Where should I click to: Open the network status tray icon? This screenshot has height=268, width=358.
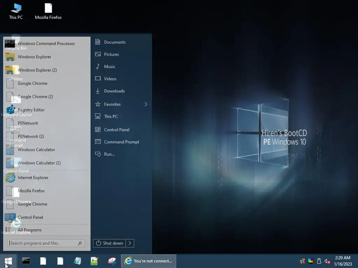pyautogui.click(x=302, y=261)
